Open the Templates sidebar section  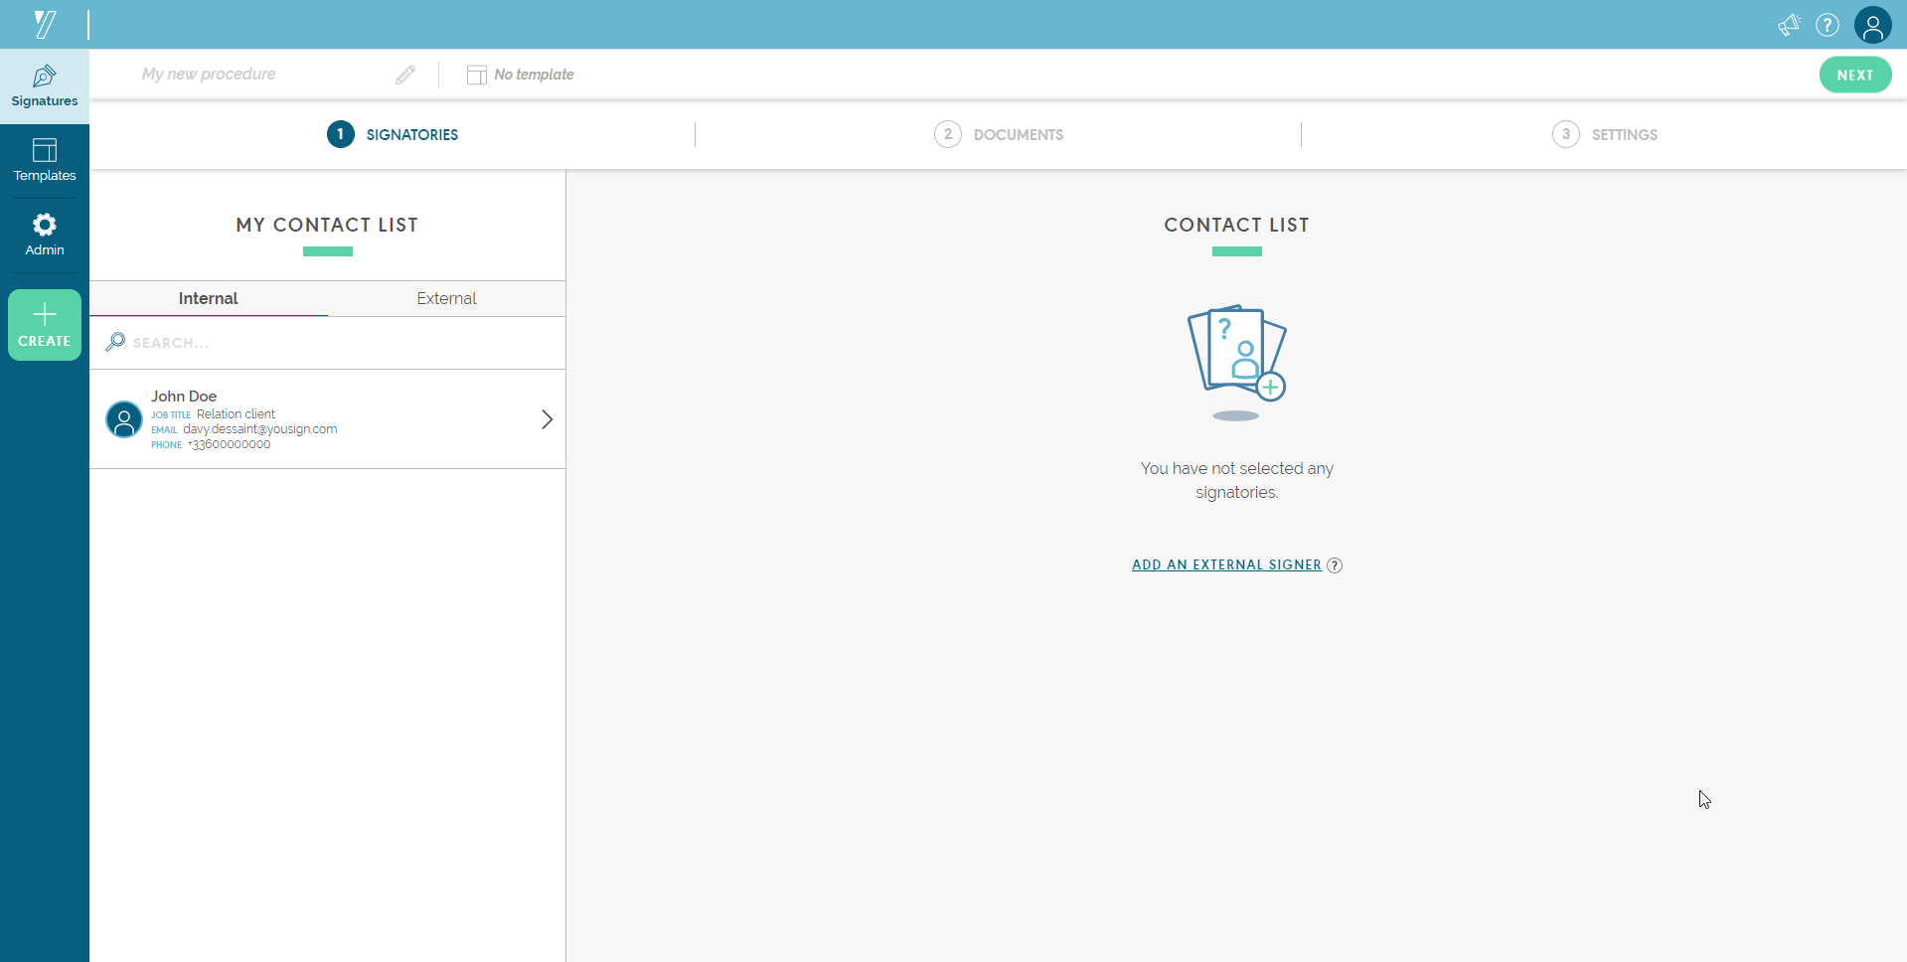click(45, 161)
